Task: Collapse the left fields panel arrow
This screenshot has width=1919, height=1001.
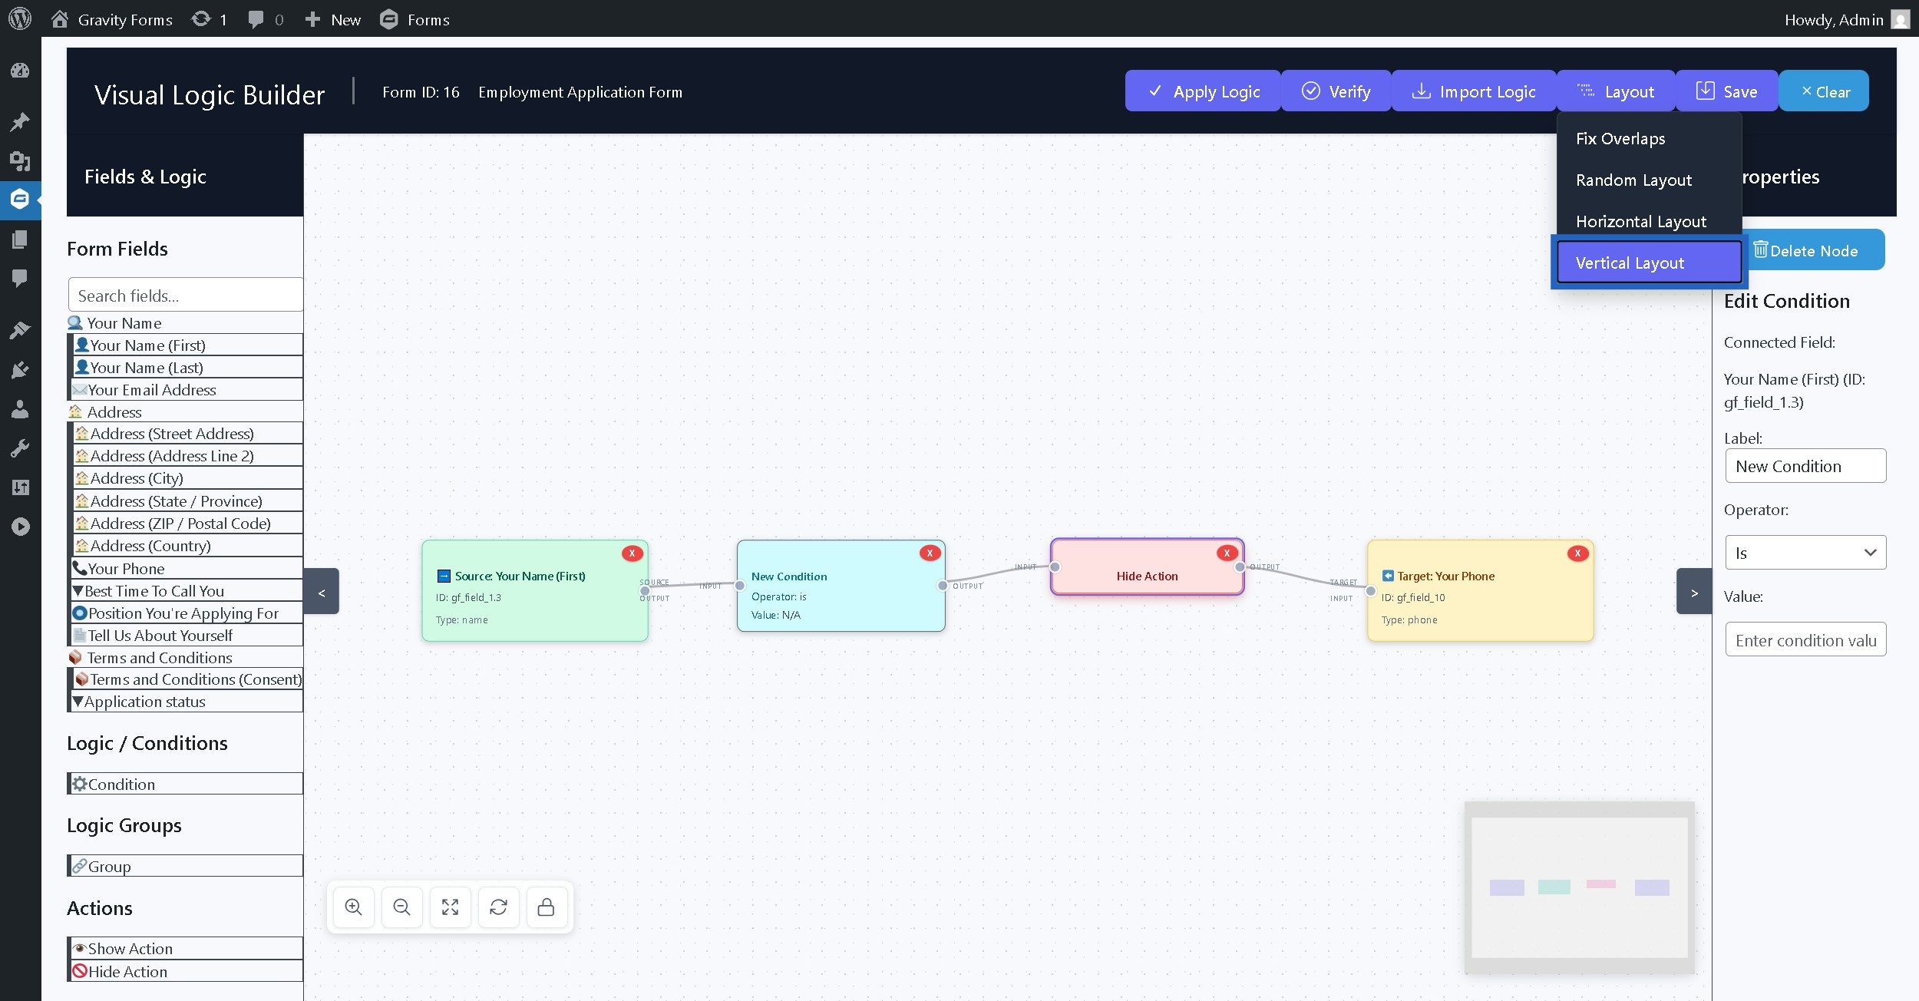Action: (322, 592)
